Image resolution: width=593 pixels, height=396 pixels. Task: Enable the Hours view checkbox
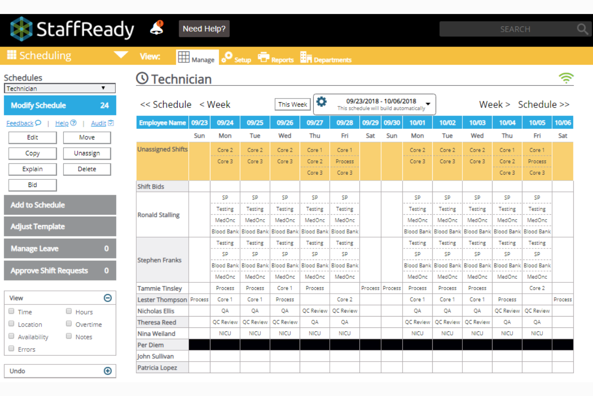(69, 311)
